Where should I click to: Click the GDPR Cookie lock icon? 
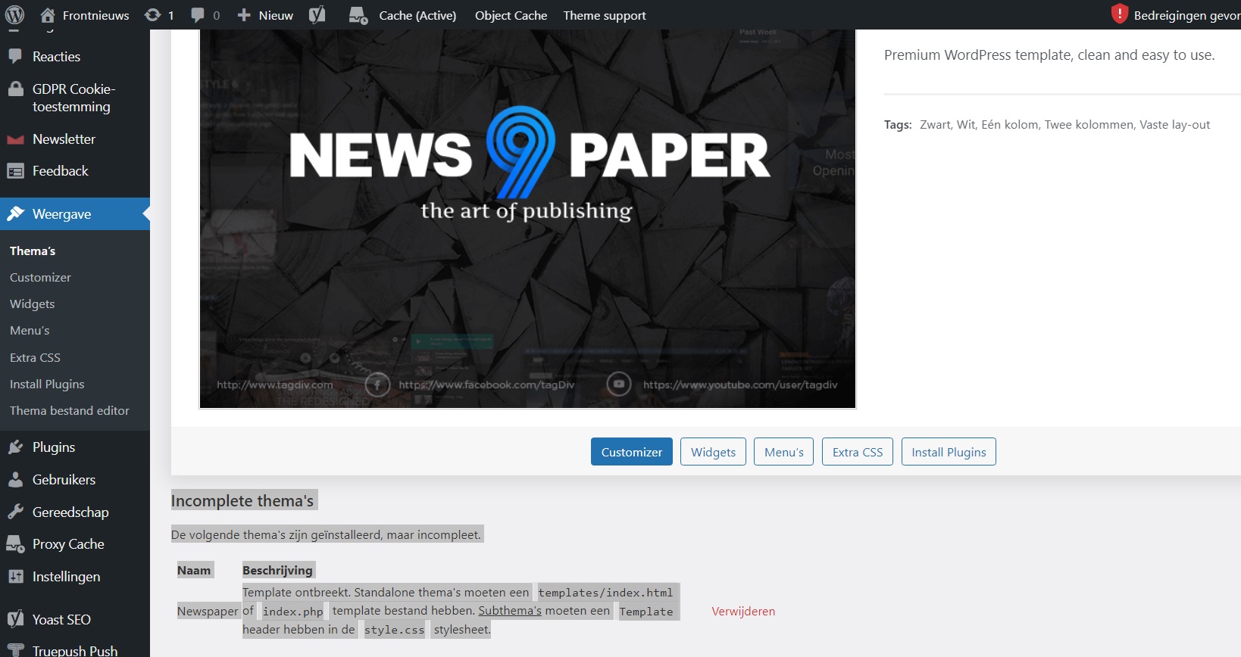[x=15, y=89]
